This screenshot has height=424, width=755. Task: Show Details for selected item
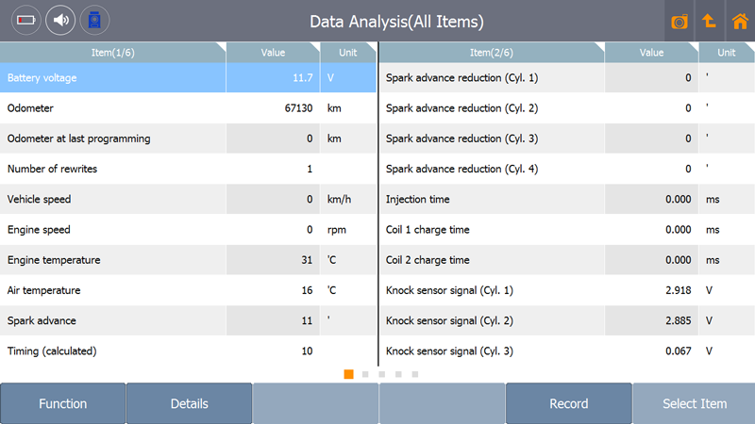click(x=190, y=403)
